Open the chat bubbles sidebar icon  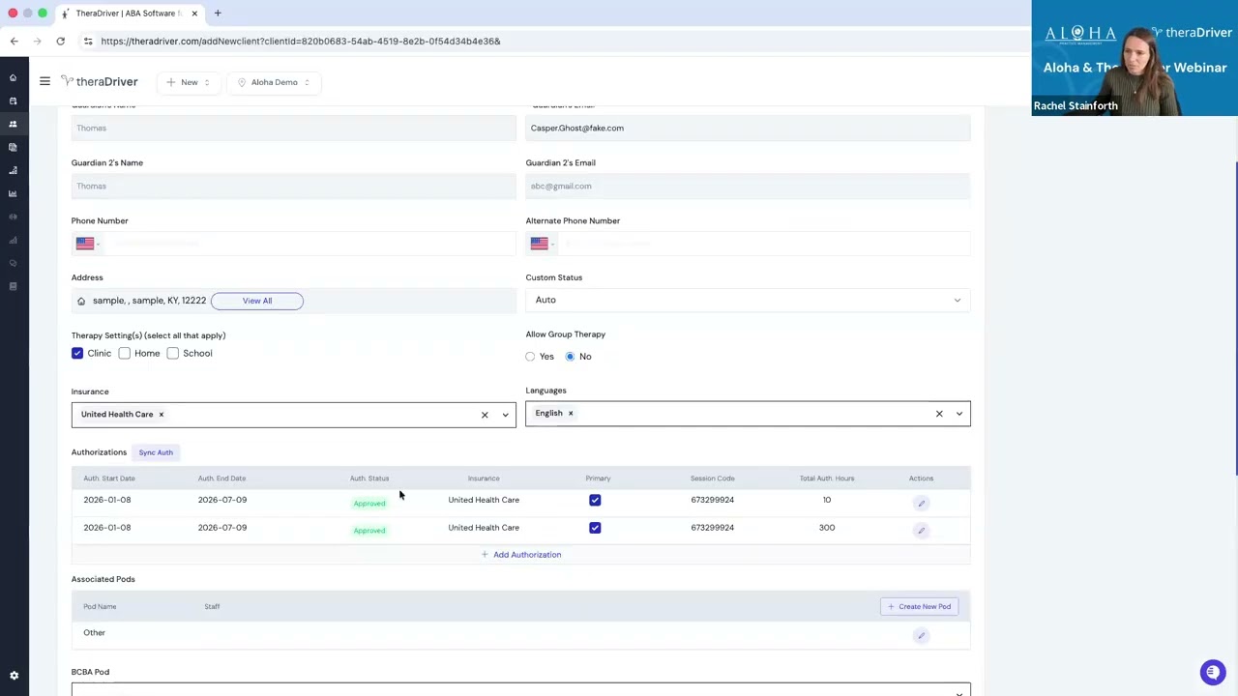pos(13,263)
